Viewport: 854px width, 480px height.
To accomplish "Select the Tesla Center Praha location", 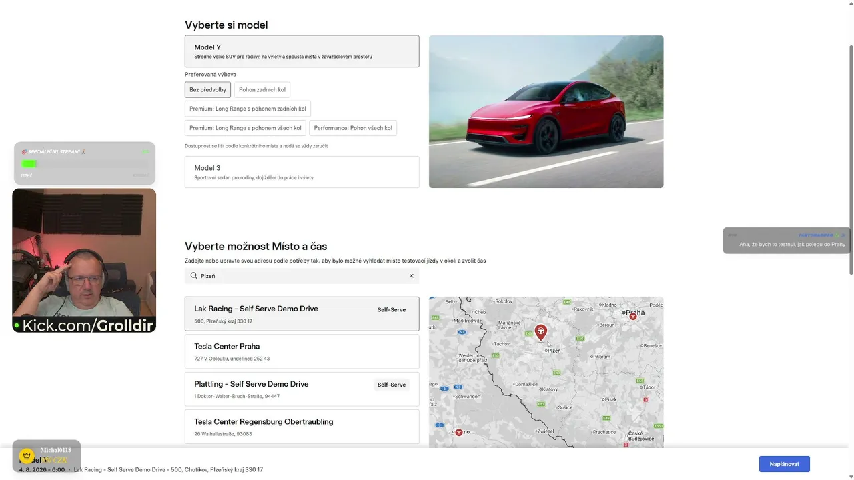I will (x=302, y=351).
